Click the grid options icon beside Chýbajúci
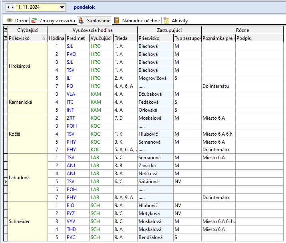 pos(6,30)
